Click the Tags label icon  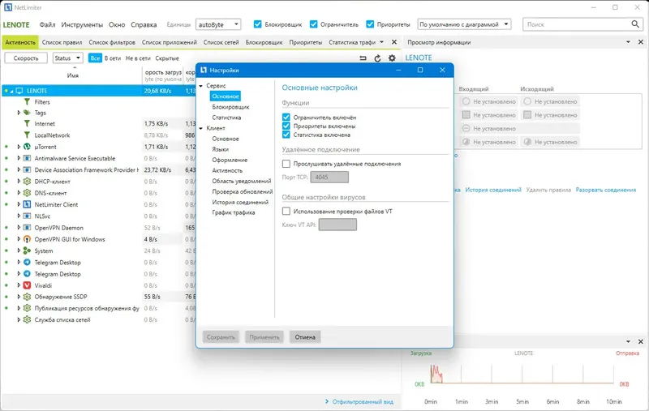[27, 113]
